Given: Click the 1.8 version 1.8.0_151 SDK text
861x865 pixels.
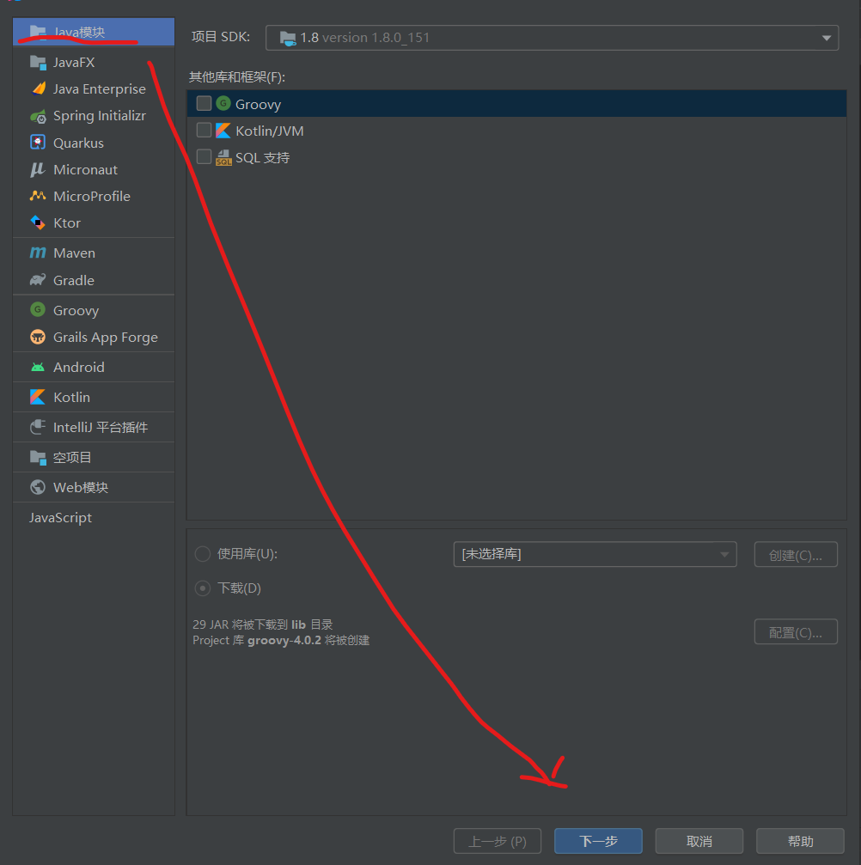Looking at the screenshot, I should (x=365, y=38).
